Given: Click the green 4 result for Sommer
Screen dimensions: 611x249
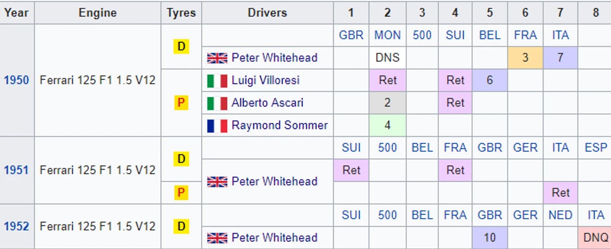Looking at the screenshot, I should pos(388,125).
